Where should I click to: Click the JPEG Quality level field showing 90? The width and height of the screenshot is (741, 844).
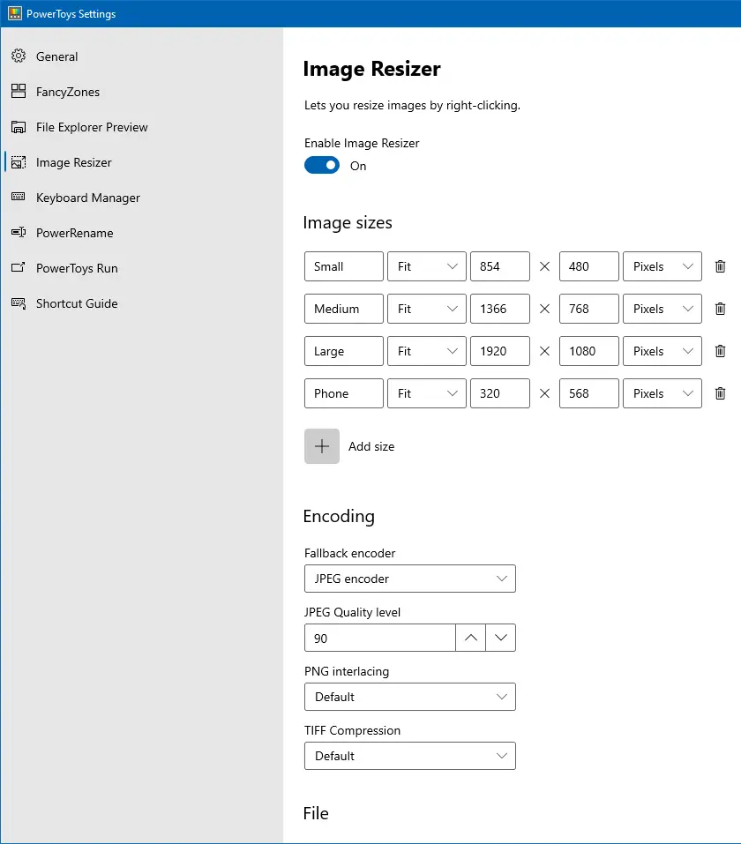(x=379, y=638)
